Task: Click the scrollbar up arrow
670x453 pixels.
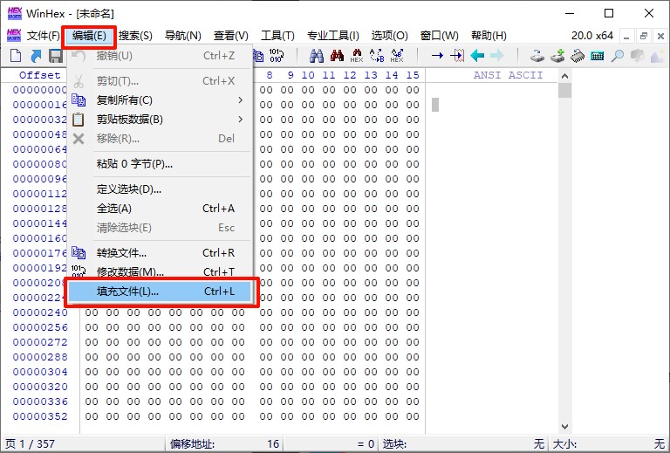Action: tap(564, 76)
